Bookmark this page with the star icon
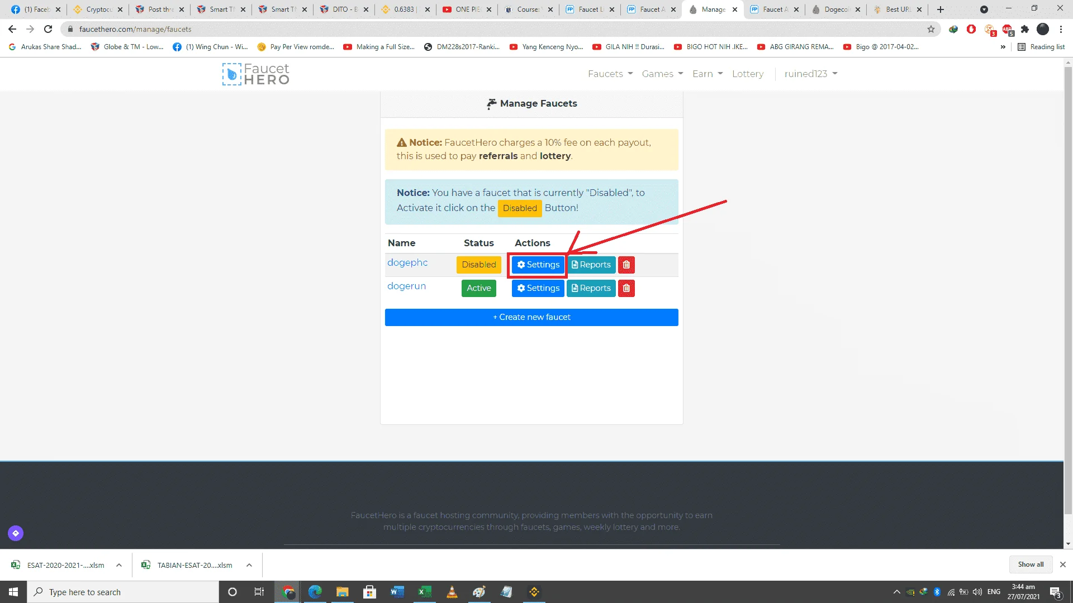 pyautogui.click(x=931, y=29)
